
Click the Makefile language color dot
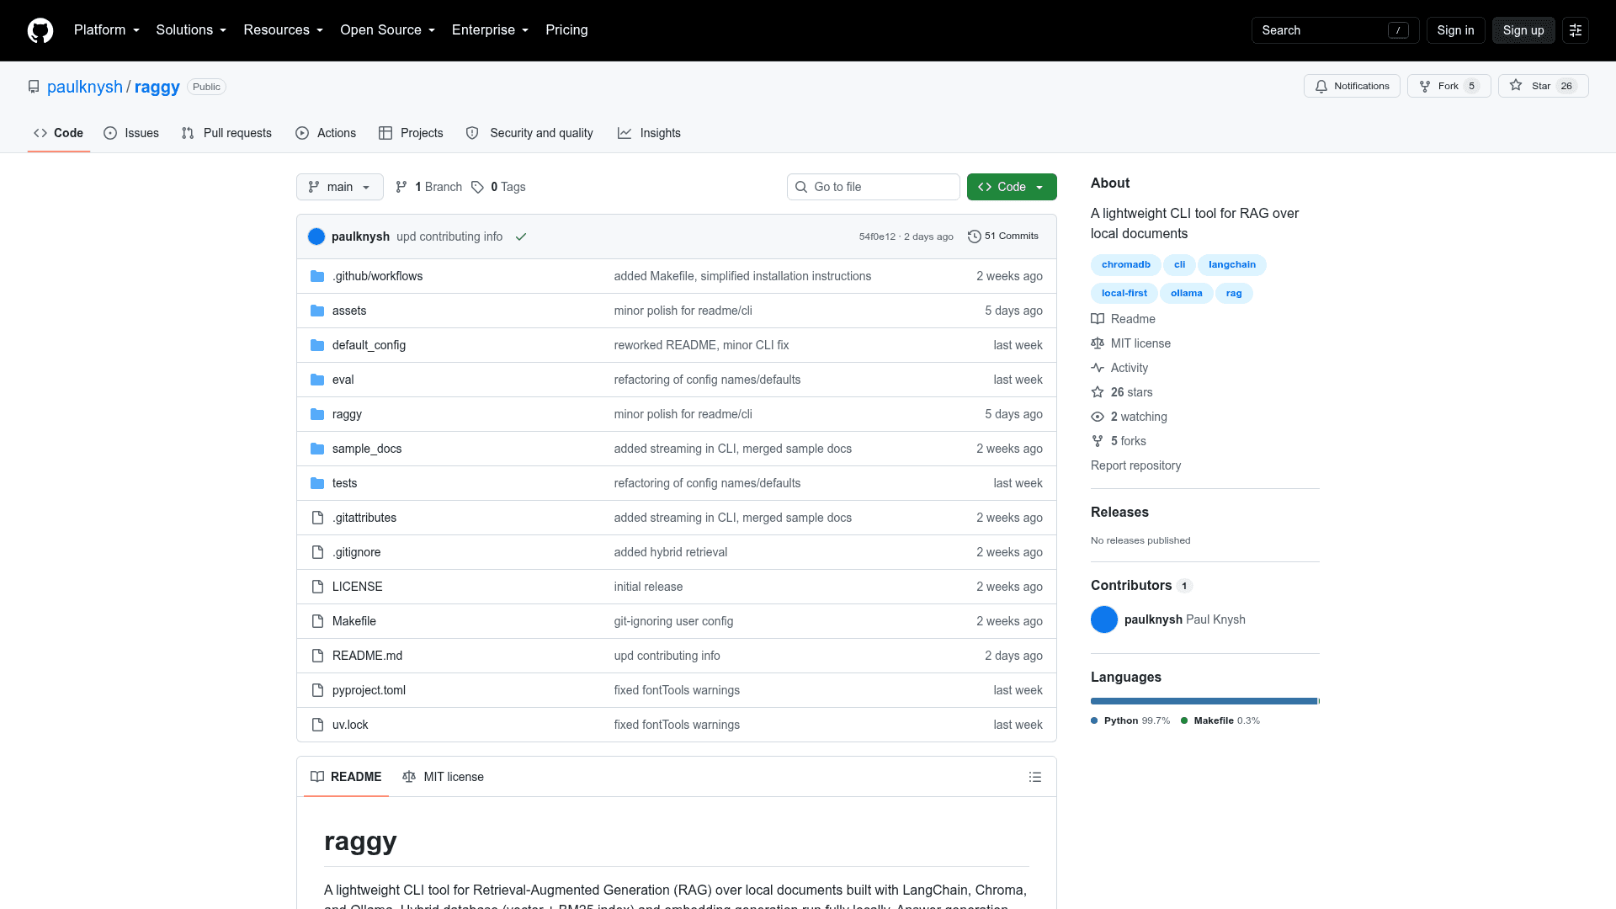(x=1184, y=720)
